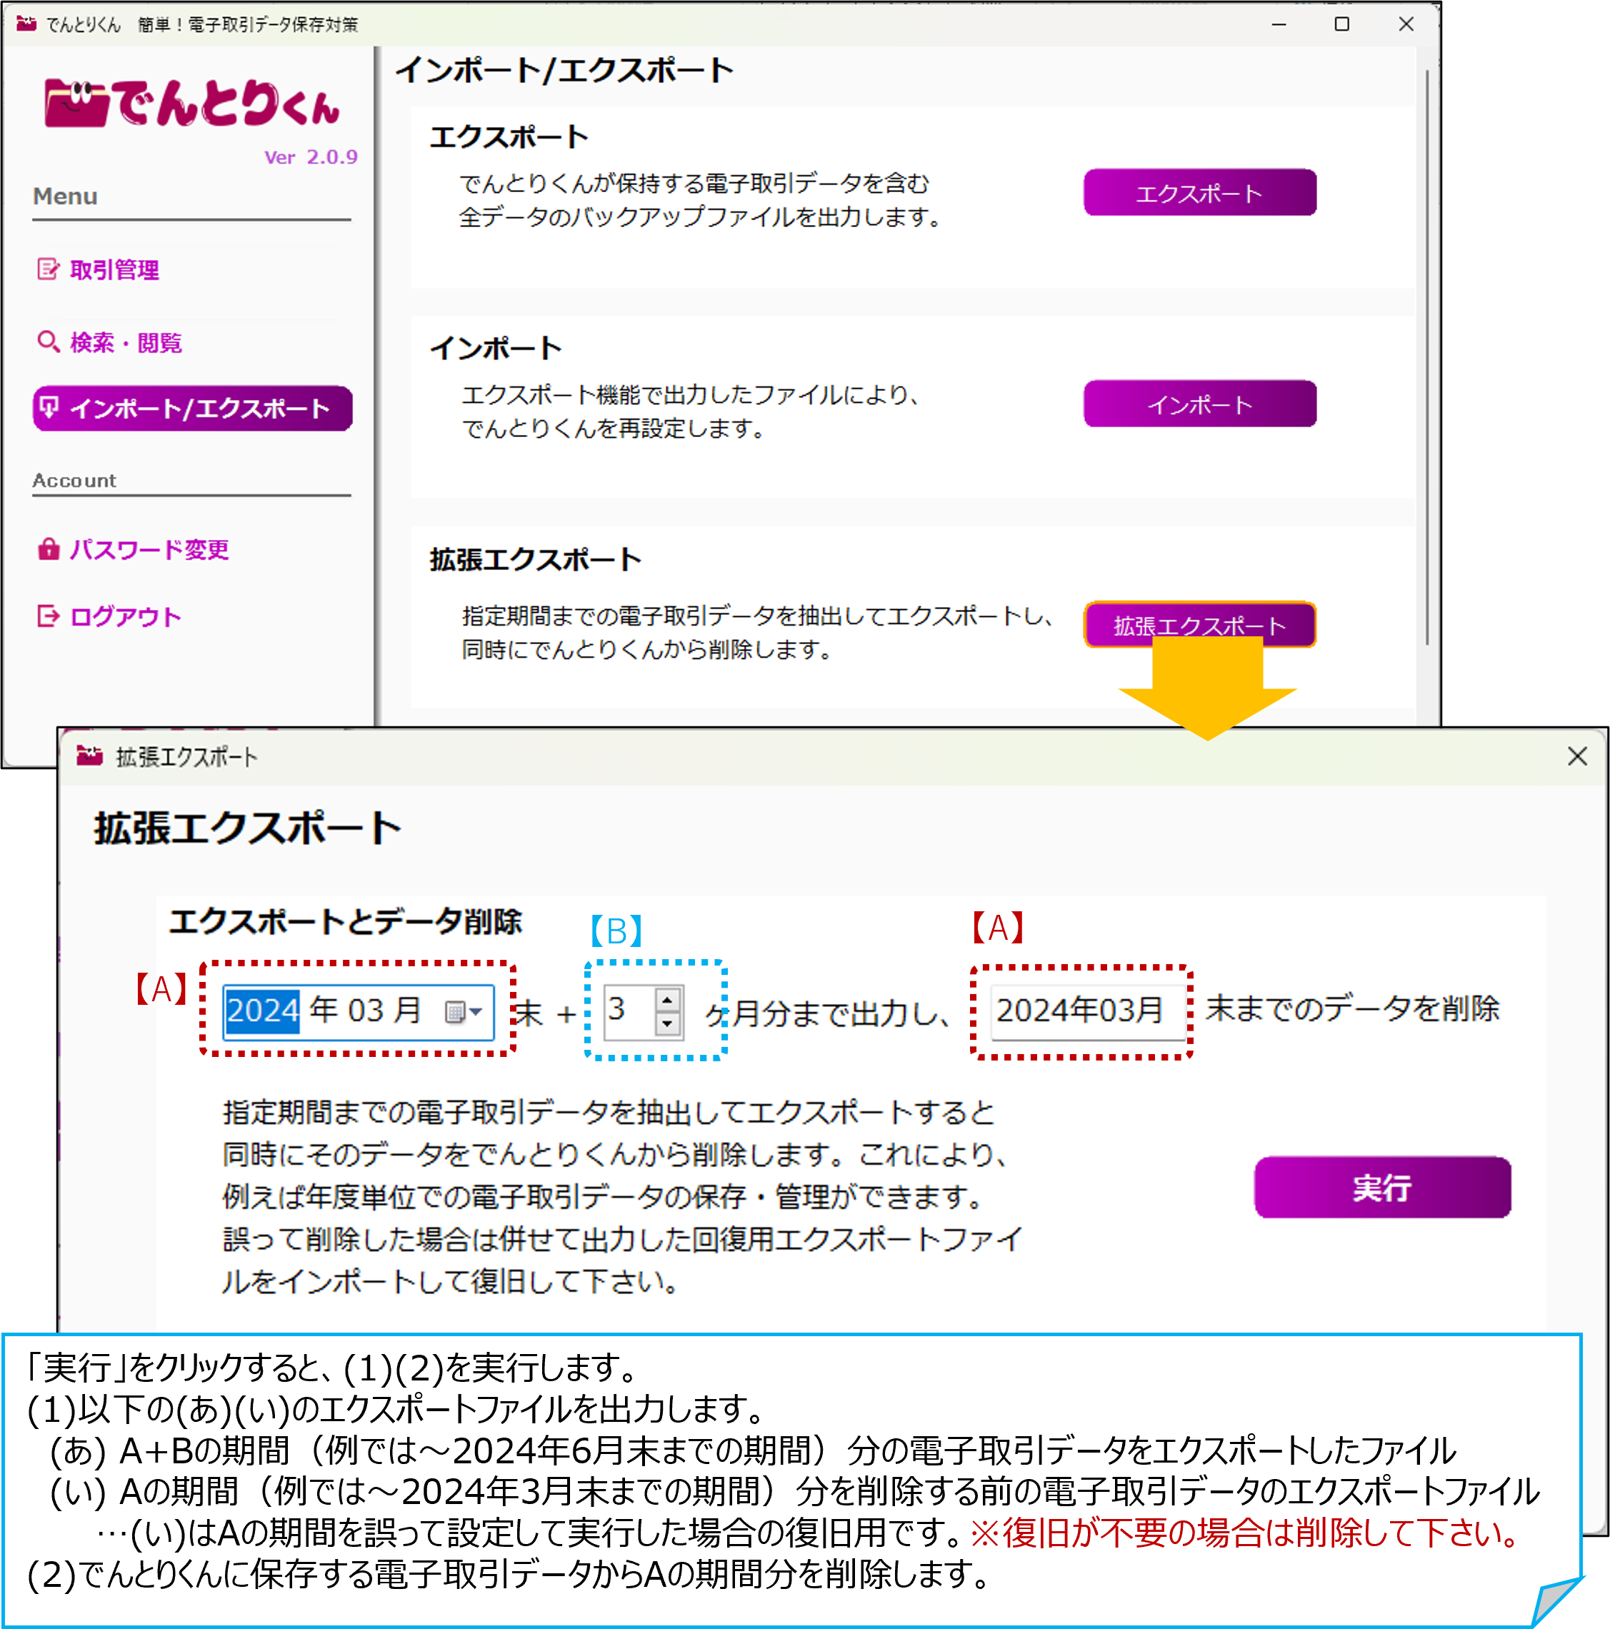Click the magnifier icon beside 検索・閲覧
Image resolution: width=1610 pixels, height=1629 pixels.
coord(48,341)
